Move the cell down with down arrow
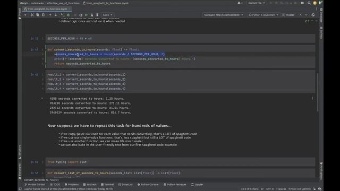 coord(56,15)
